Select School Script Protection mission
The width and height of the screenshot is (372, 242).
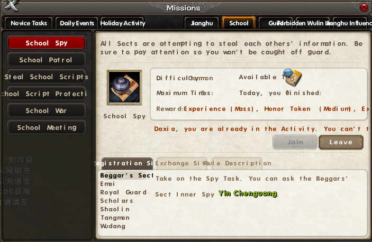pos(47,94)
